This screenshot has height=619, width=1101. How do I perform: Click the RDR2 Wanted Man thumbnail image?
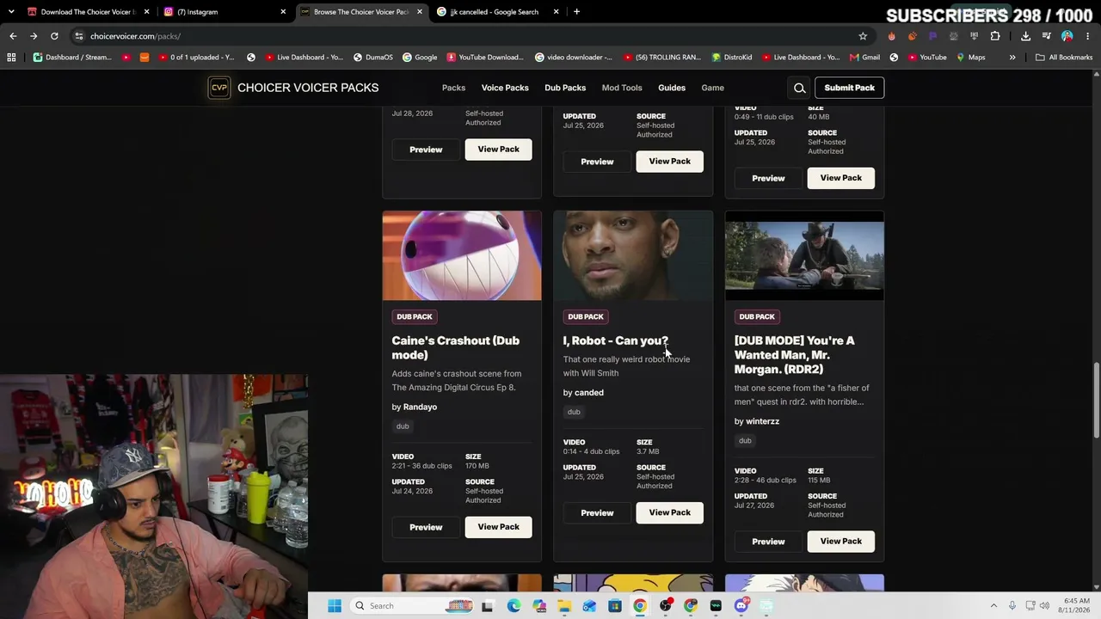(x=804, y=256)
